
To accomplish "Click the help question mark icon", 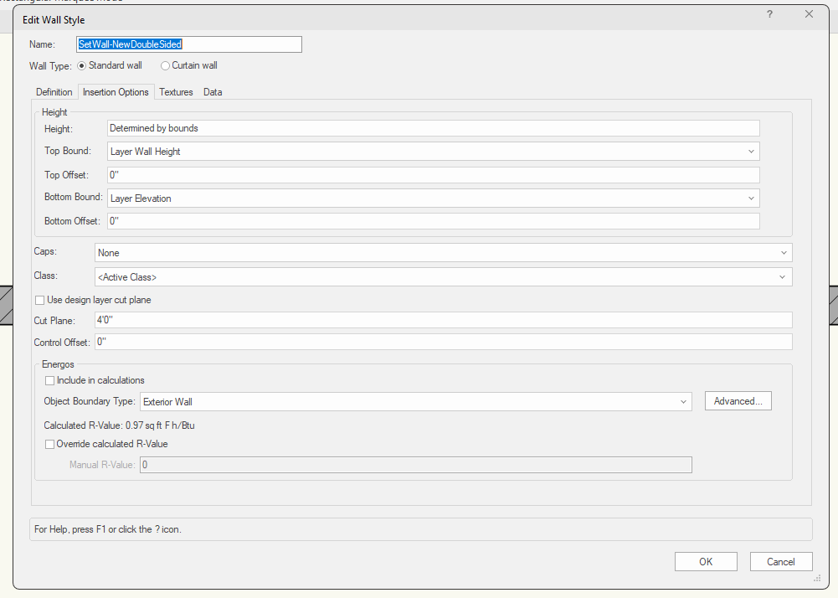I will click(x=769, y=14).
